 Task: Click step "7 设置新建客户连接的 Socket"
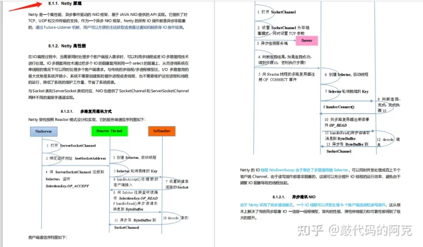pos(177,184)
